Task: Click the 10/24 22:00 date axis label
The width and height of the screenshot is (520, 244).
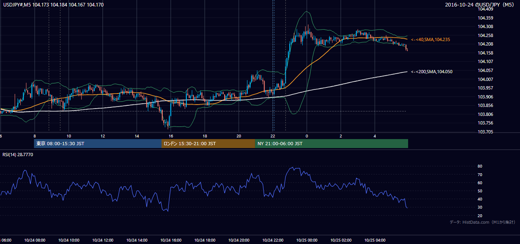Action: pyautogui.click(x=273, y=240)
